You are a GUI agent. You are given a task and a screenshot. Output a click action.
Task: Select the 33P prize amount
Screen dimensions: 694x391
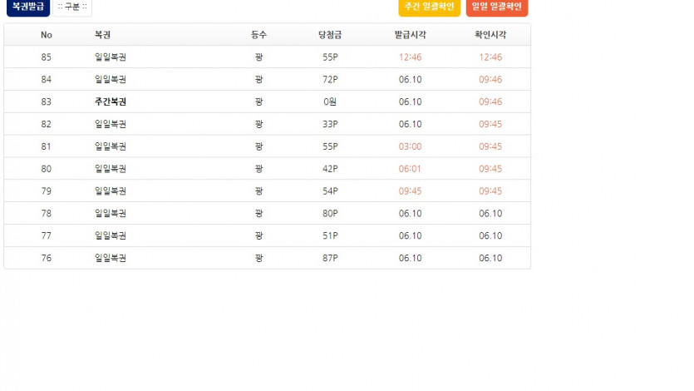[330, 125]
